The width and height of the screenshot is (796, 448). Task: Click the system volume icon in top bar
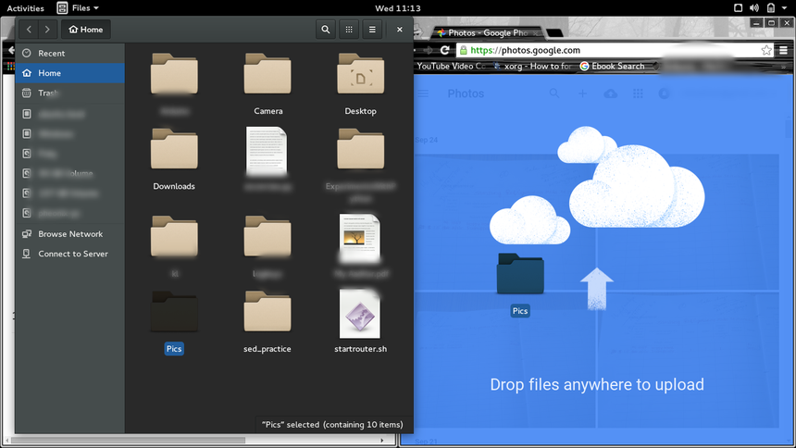754,8
